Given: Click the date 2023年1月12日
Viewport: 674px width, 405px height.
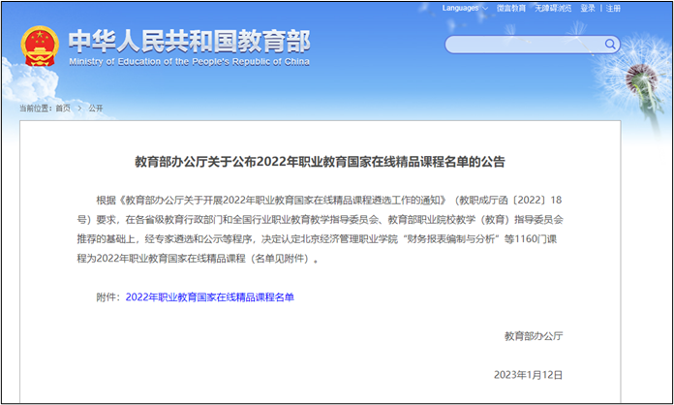Looking at the screenshot, I should click(x=528, y=374).
